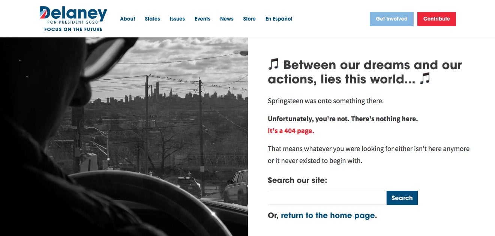Click the Search button
The image size is (495, 236).
(x=402, y=198)
